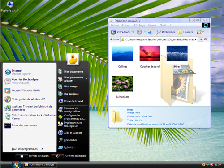
Task: Open Vista Transformation Pack Welcome Center
Action: [30, 116]
